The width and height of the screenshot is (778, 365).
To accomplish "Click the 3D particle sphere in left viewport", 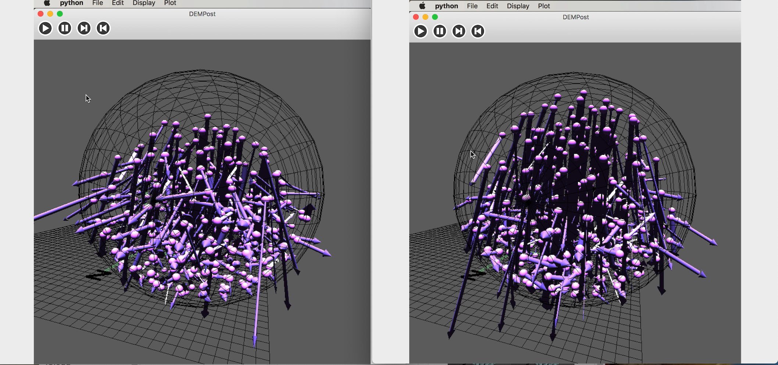I will (x=201, y=189).
